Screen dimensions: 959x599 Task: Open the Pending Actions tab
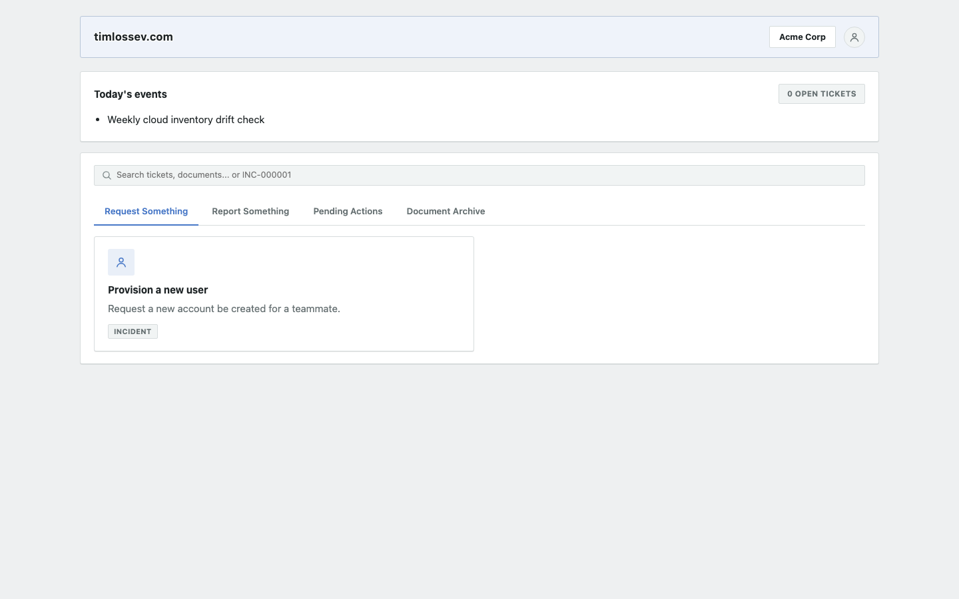348,212
